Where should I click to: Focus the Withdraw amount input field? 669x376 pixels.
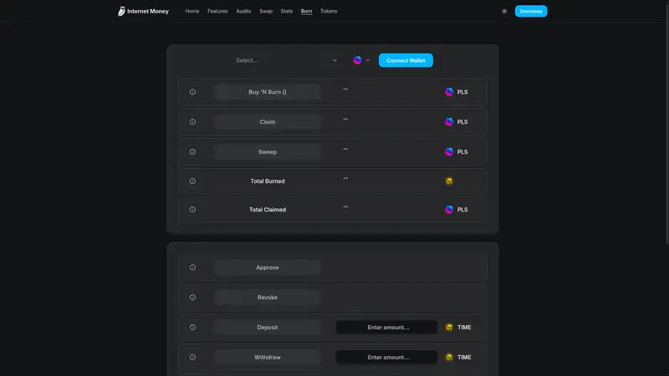coord(386,358)
